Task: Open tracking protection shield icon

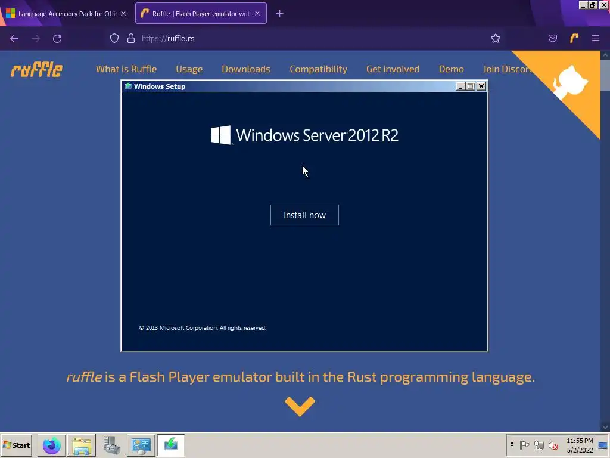Action: click(x=114, y=38)
